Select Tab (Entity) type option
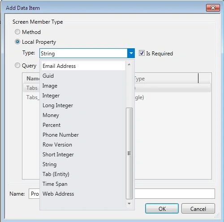 click(x=83, y=174)
